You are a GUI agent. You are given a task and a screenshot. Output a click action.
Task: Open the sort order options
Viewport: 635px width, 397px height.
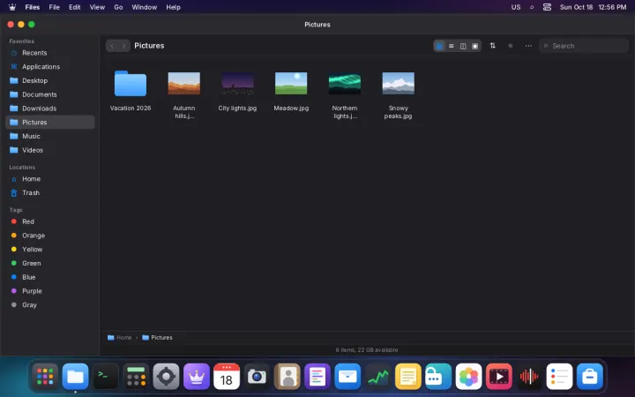(492, 46)
